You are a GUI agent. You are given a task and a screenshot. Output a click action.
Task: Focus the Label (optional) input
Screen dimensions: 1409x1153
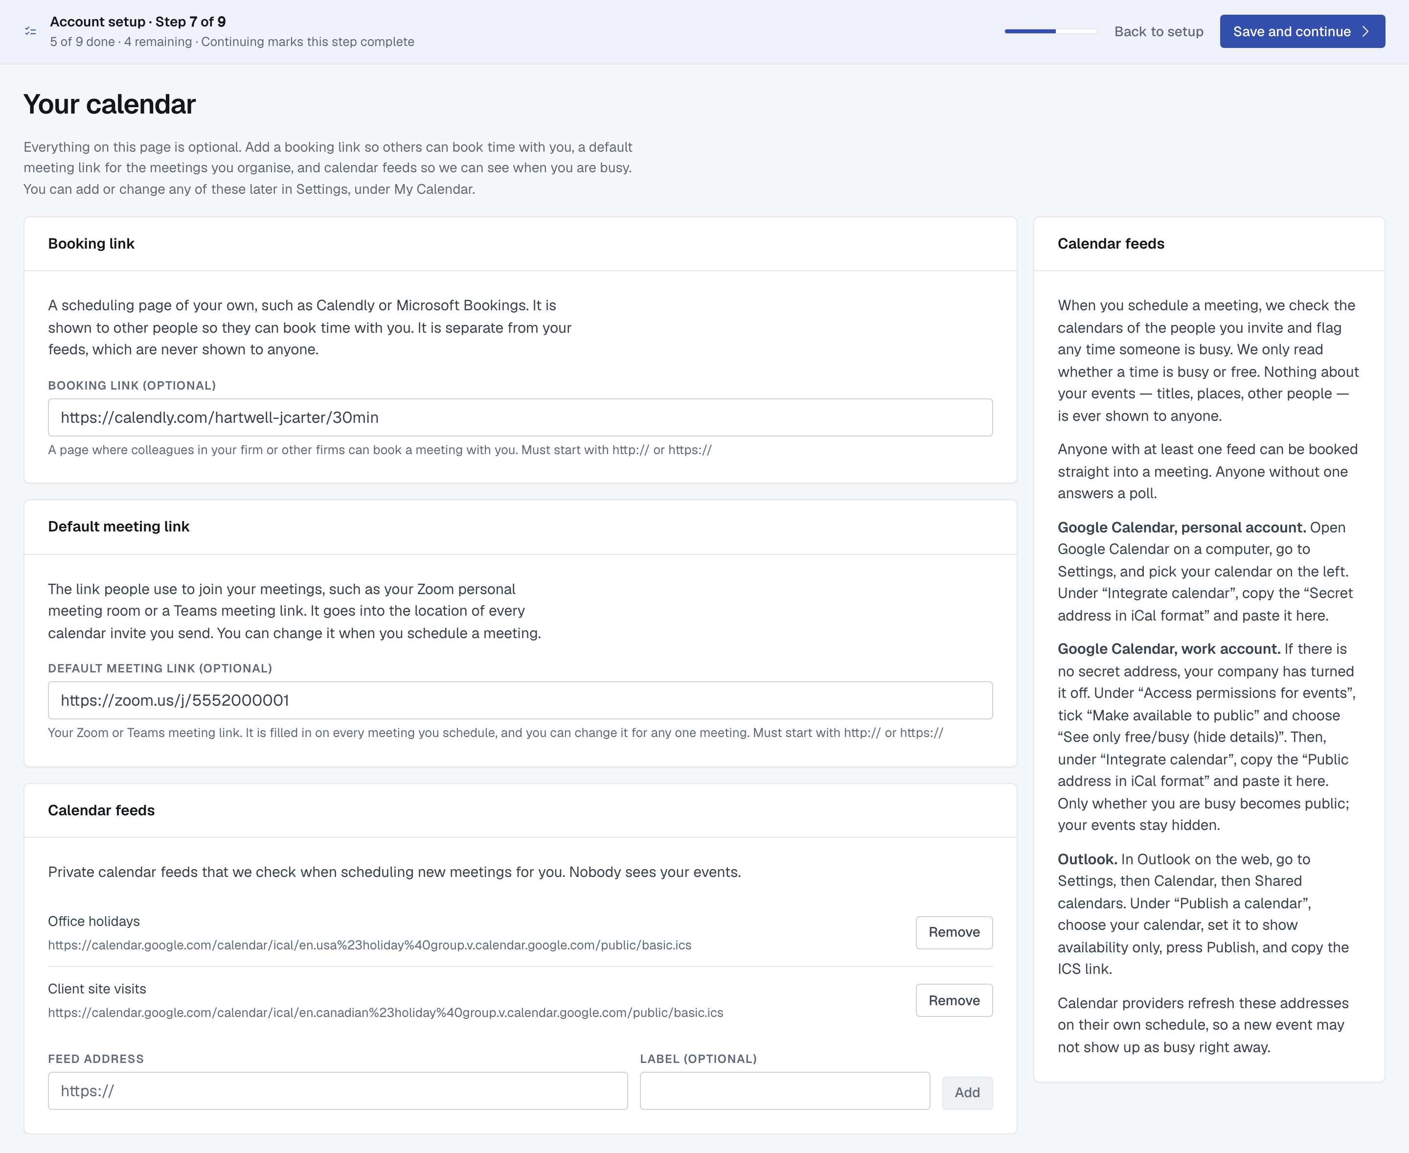[784, 1090]
